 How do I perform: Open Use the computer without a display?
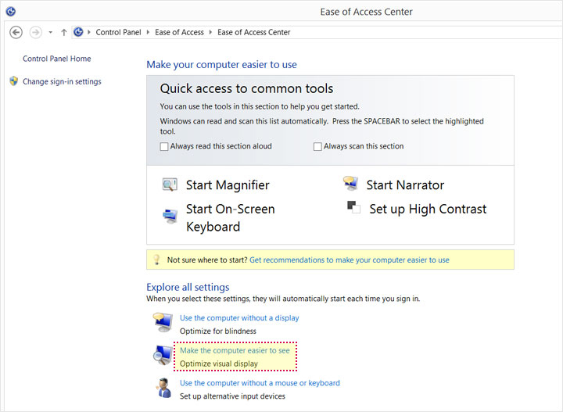point(239,317)
